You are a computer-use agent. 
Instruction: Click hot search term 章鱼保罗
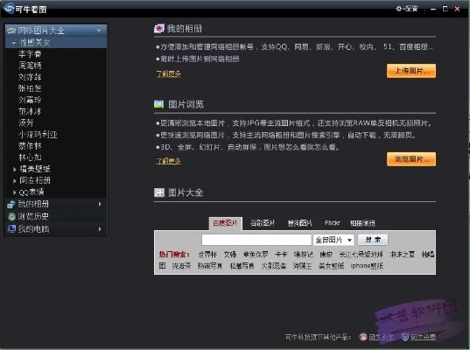coord(256,255)
